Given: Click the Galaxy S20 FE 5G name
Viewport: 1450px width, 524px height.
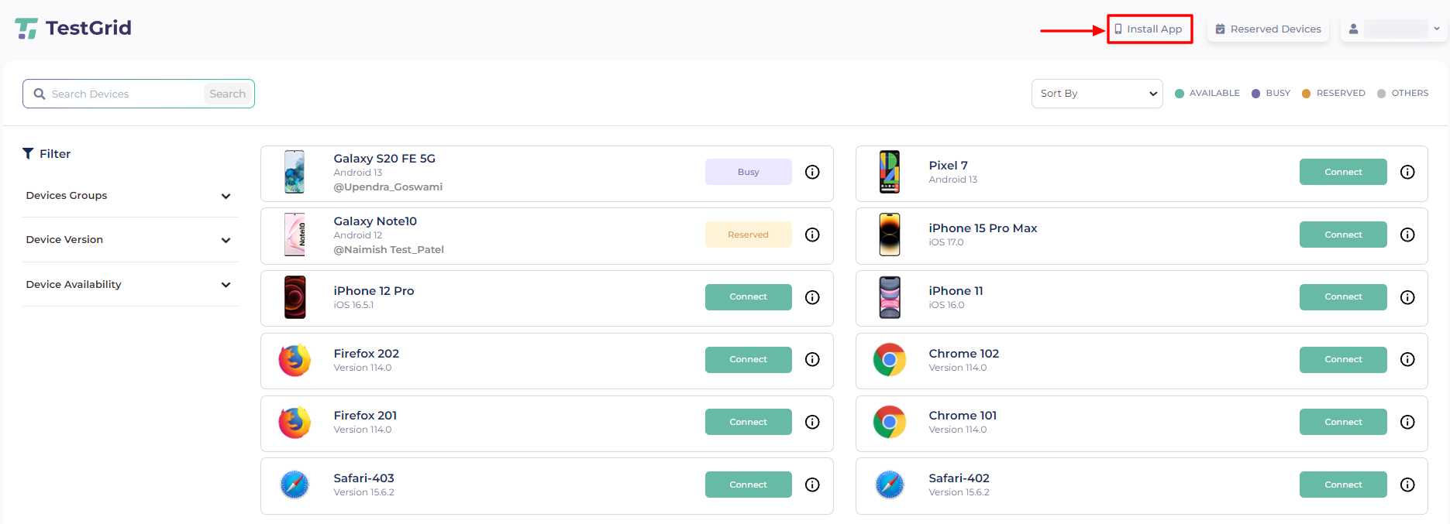Looking at the screenshot, I should point(384,159).
